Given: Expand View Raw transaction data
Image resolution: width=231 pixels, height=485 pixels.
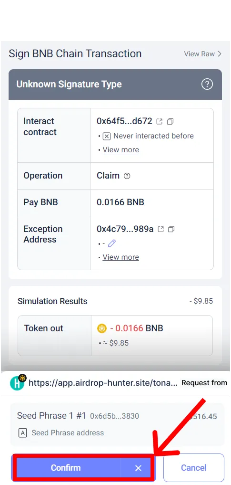Looking at the screenshot, I should coord(202,54).
